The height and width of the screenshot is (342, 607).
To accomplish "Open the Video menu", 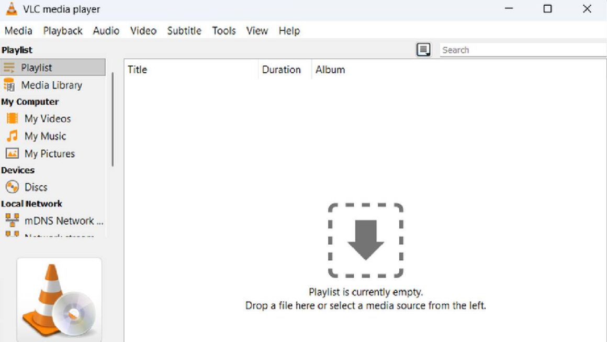I will [143, 30].
